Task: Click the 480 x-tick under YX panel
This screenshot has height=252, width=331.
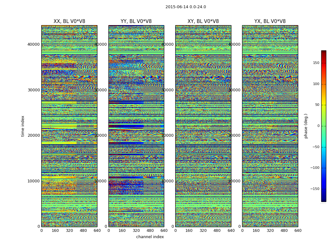Action: pos(284,231)
